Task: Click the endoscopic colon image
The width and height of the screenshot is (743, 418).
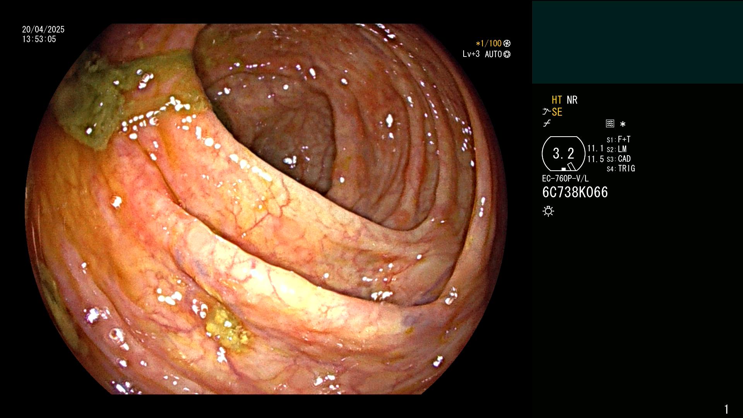Action: click(266, 209)
